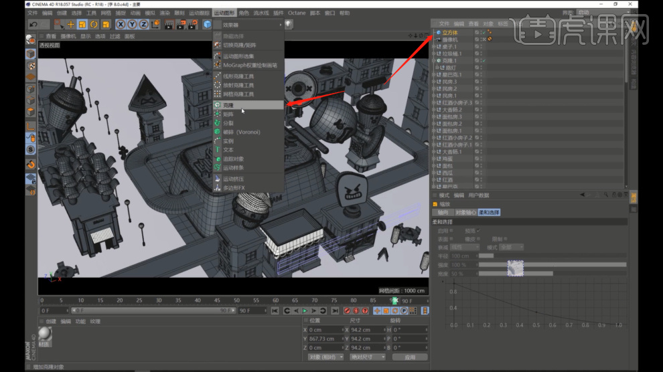The image size is (663, 372).
Task: Click the make editable icon in left palette
Action: click(x=31, y=39)
